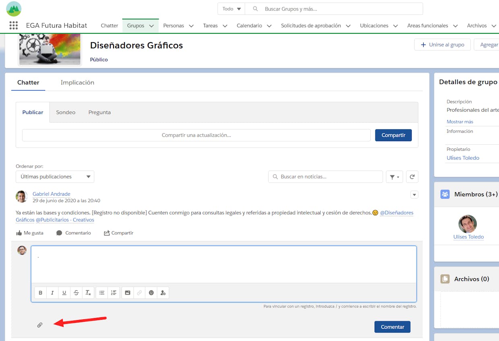Click the Archivos panel icon
This screenshot has height=341, width=499.
click(x=445, y=279)
